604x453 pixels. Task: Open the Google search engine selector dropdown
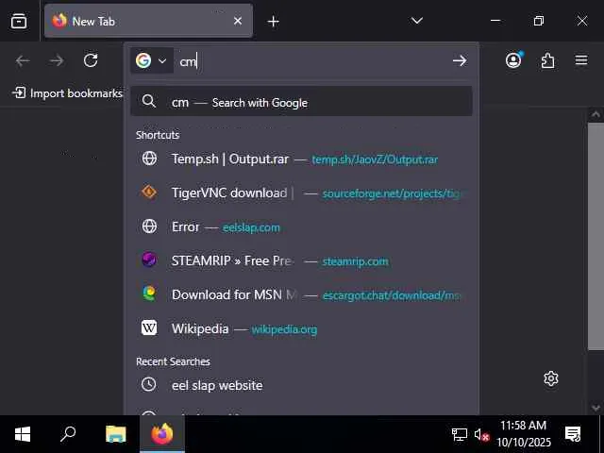click(x=151, y=60)
